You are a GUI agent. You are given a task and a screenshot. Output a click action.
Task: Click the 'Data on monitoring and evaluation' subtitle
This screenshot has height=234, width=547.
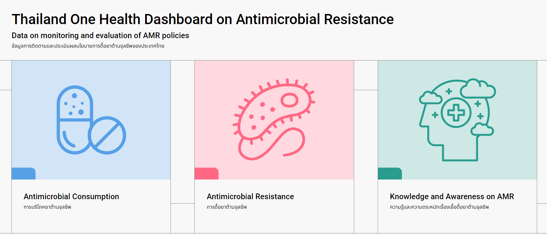click(100, 35)
